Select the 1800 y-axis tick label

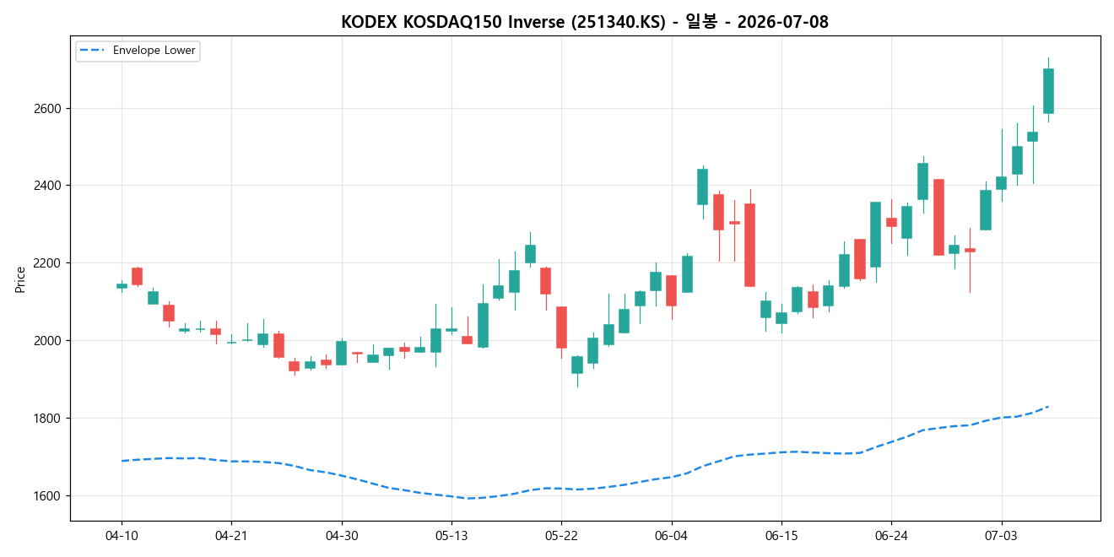point(48,419)
